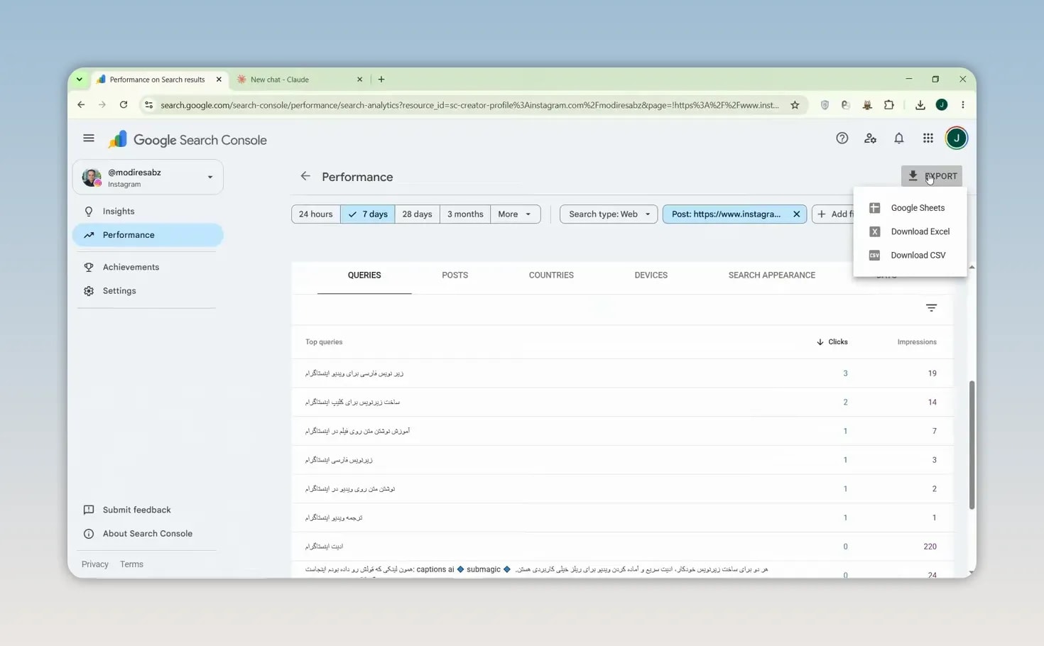Click the Google Sheets icon

pos(874,208)
